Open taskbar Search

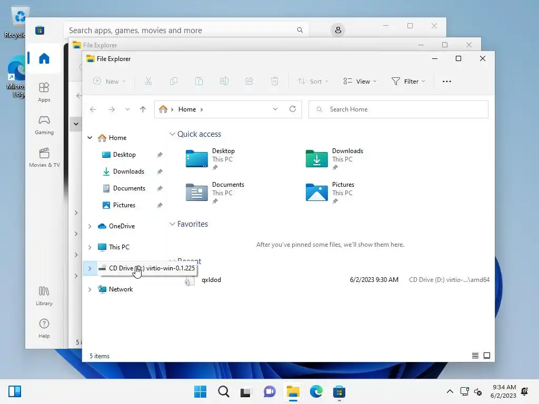point(223,391)
